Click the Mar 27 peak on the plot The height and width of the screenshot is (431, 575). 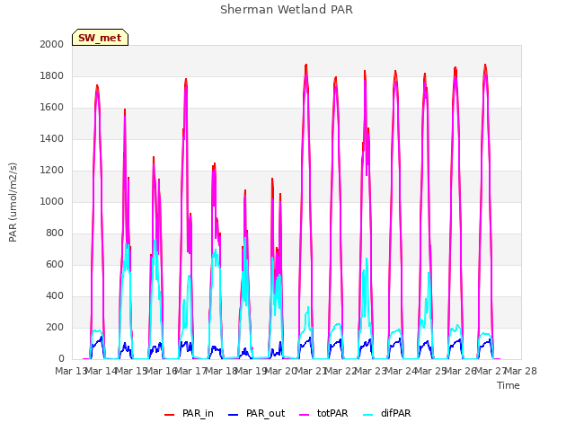tap(485, 66)
